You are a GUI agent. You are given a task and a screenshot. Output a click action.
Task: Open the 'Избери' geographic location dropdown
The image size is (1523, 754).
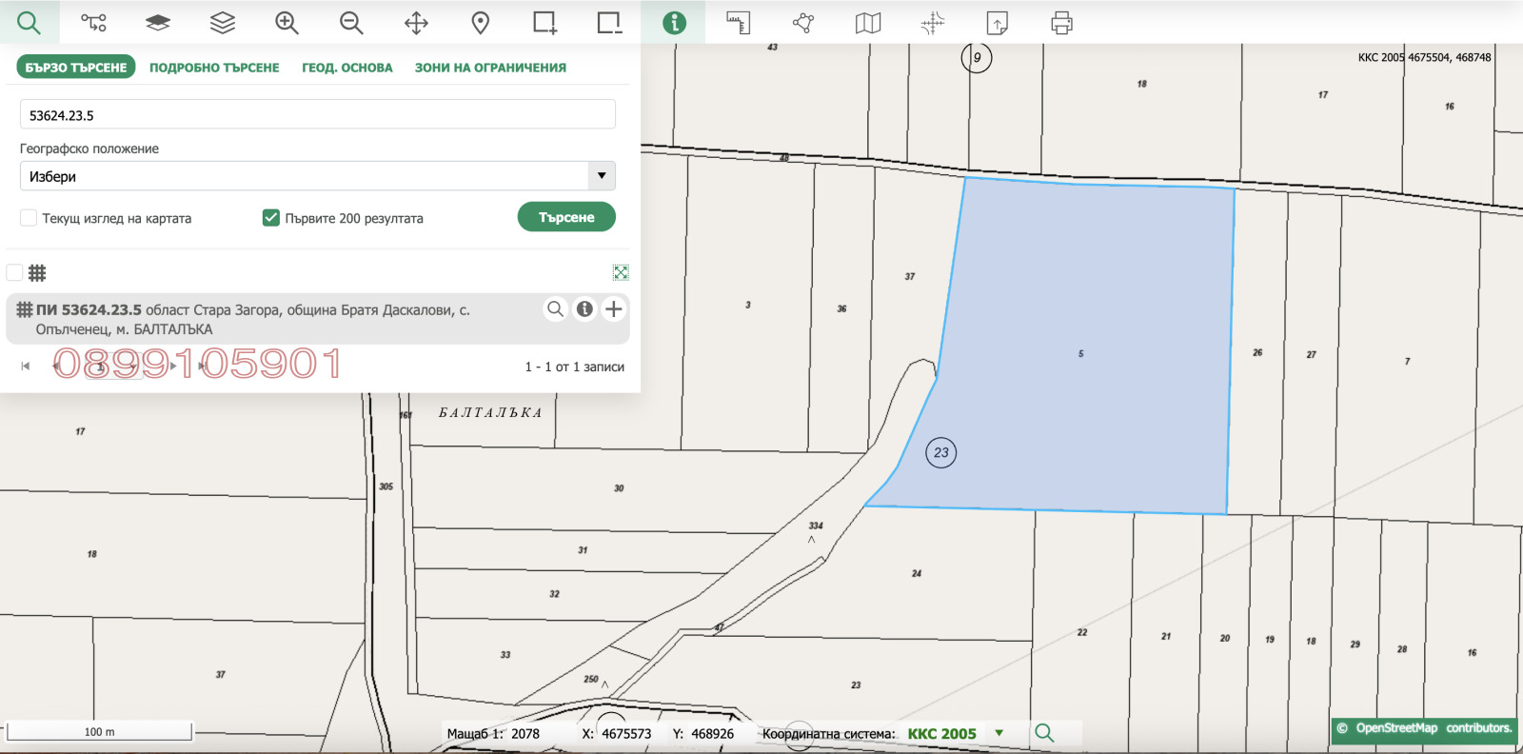[x=317, y=176]
